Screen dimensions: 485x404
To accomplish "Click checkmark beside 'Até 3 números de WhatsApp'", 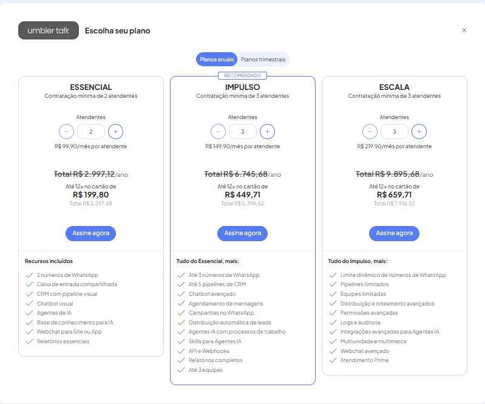I will click(x=181, y=275).
